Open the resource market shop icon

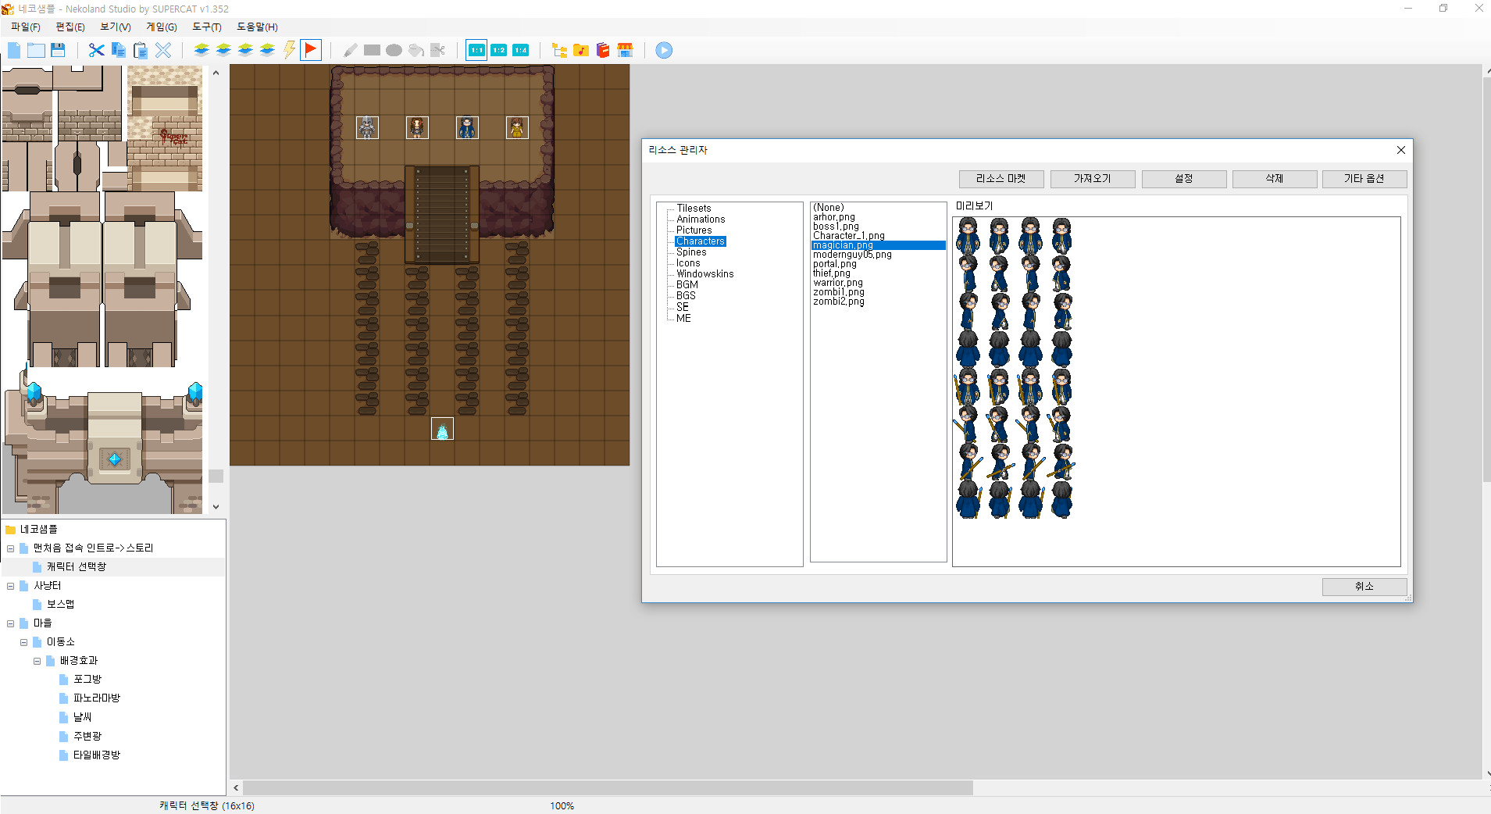click(x=626, y=50)
